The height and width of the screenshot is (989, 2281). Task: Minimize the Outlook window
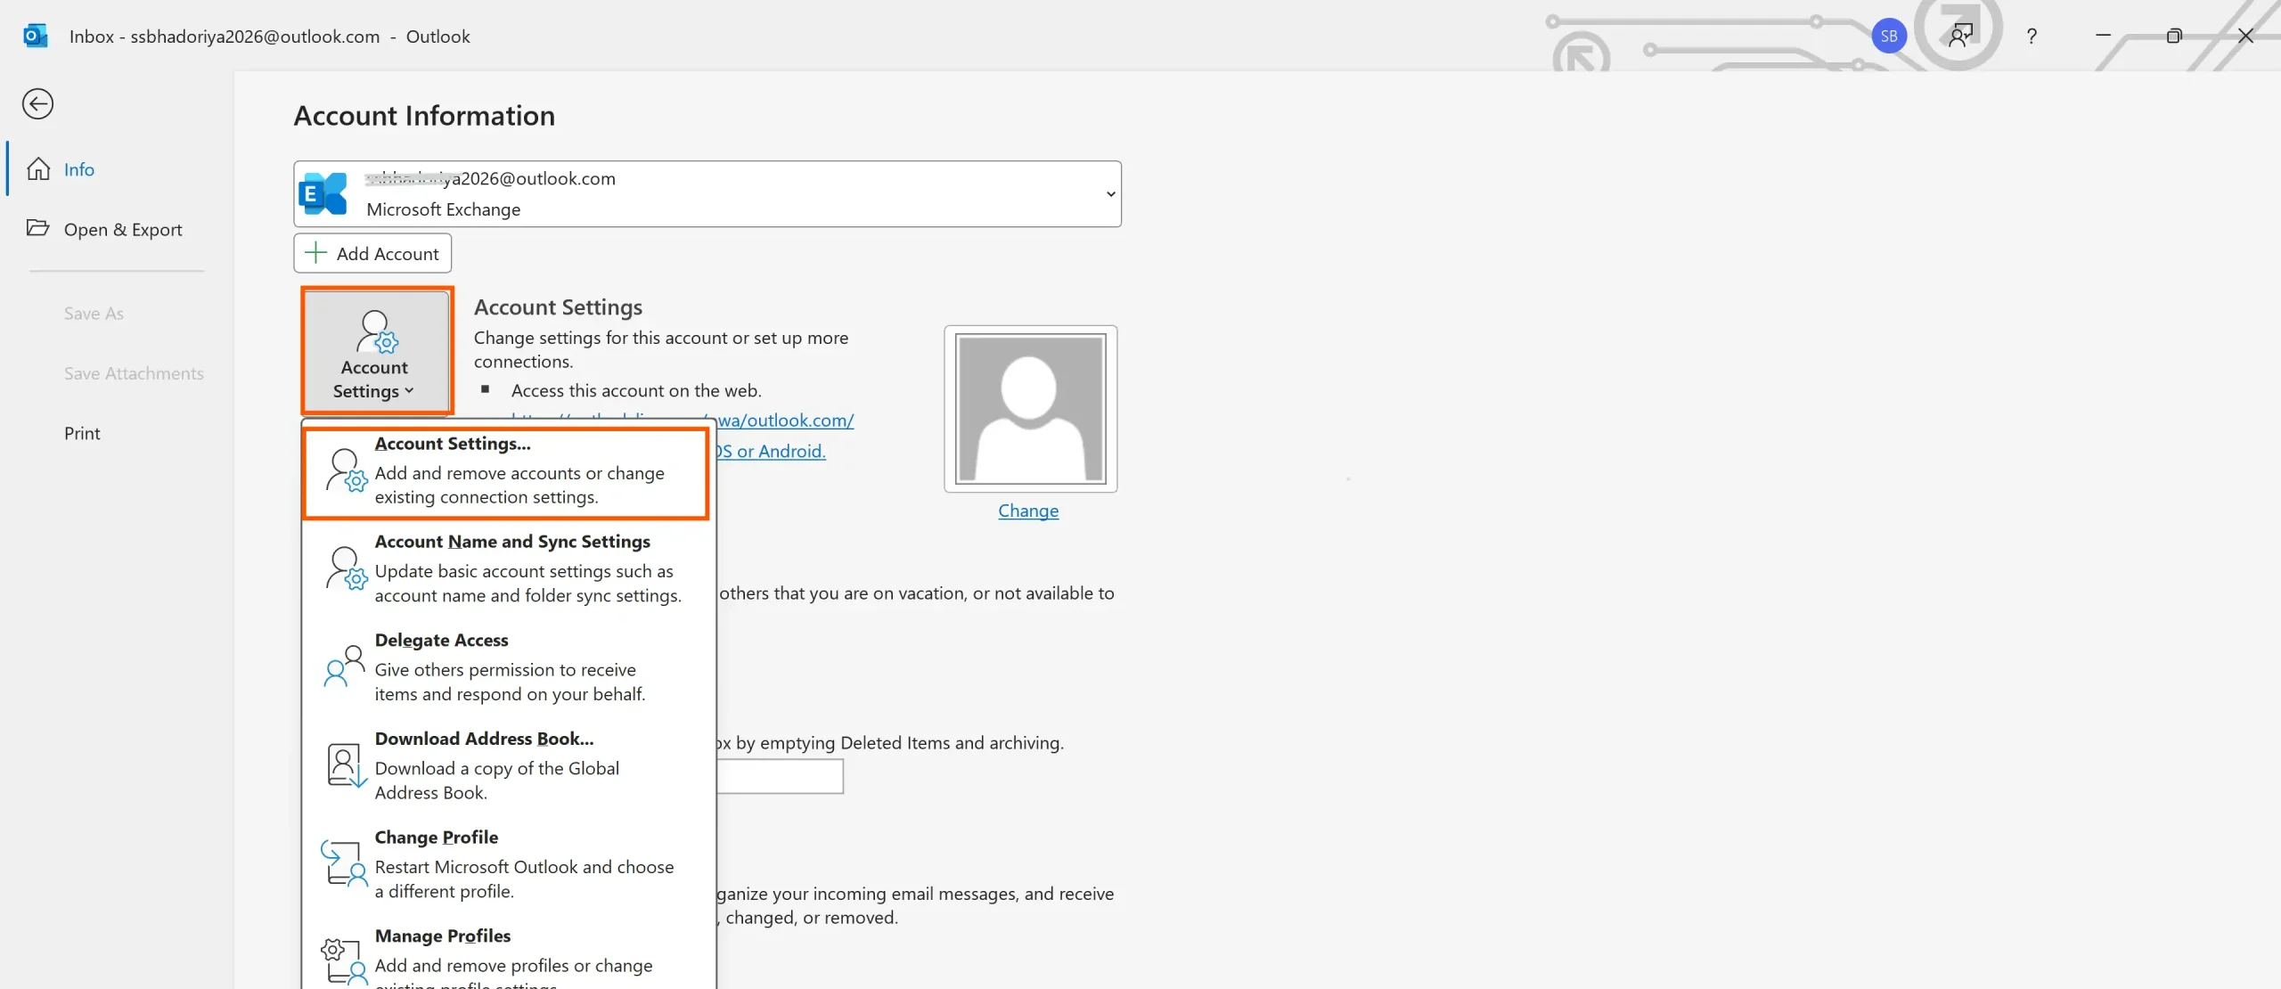click(x=2103, y=36)
